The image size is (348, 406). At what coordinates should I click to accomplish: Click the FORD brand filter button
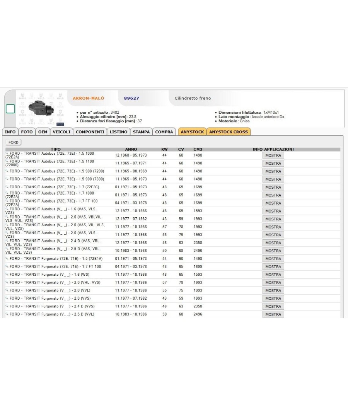[x=14, y=142]
